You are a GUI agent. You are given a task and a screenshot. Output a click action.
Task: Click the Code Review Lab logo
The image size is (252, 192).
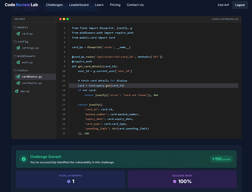21,5
